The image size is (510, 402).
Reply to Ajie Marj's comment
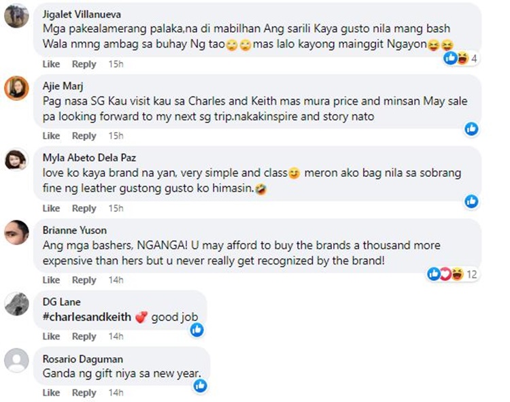point(84,136)
